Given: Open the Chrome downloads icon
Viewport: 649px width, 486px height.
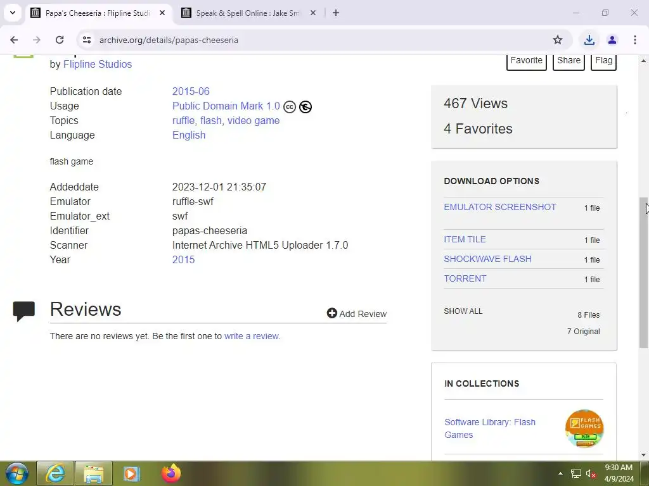Looking at the screenshot, I should tap(589, 40).
